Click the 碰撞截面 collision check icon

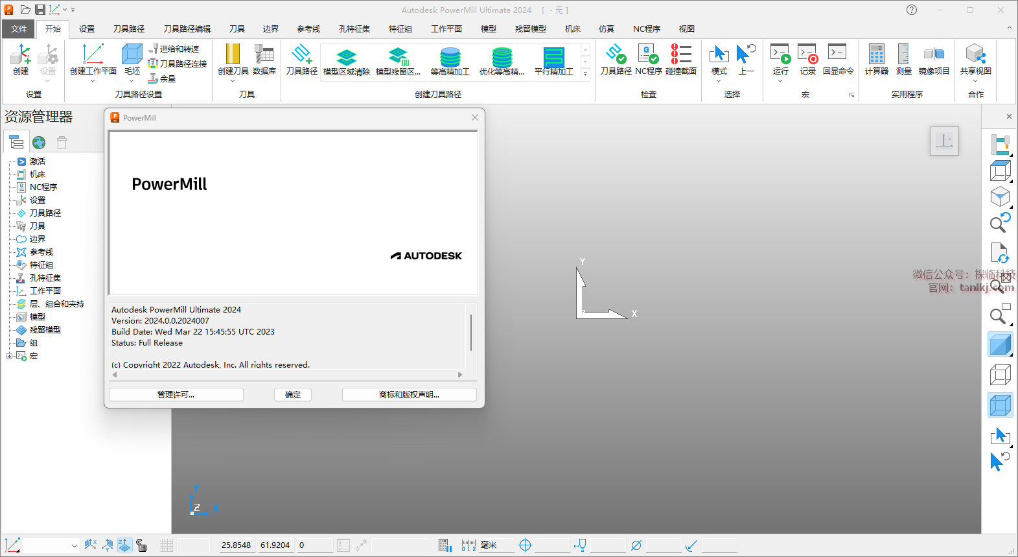click(680, 55)
